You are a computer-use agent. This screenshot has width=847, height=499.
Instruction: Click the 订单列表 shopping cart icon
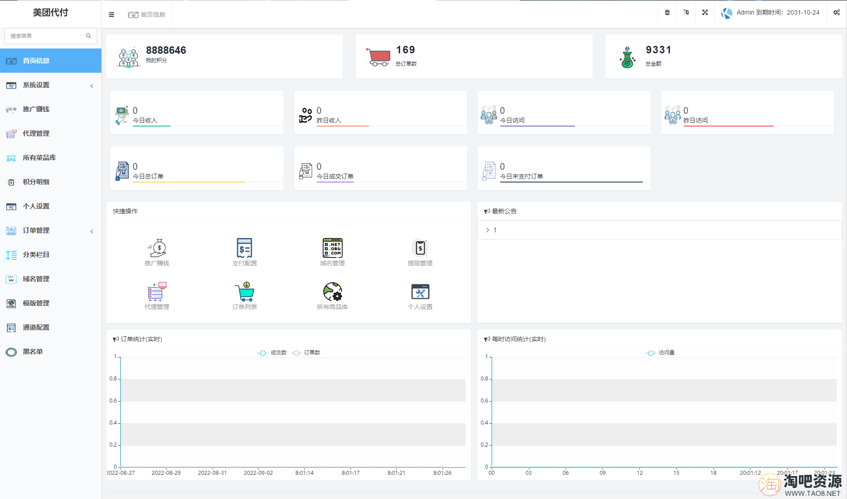[x=244, y=292]
